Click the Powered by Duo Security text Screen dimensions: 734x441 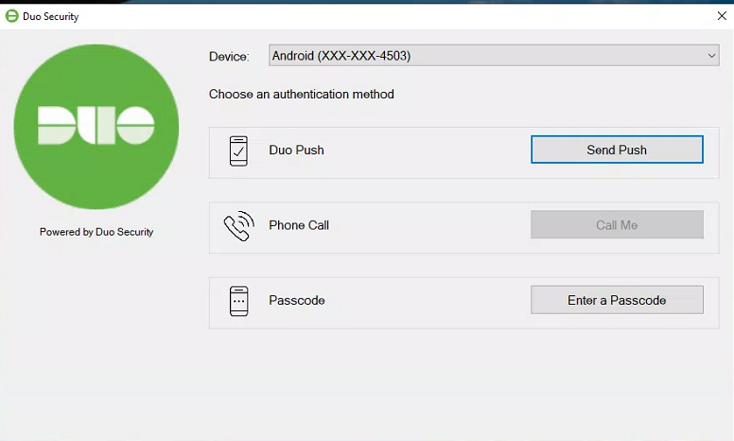(x=96, y=232)
